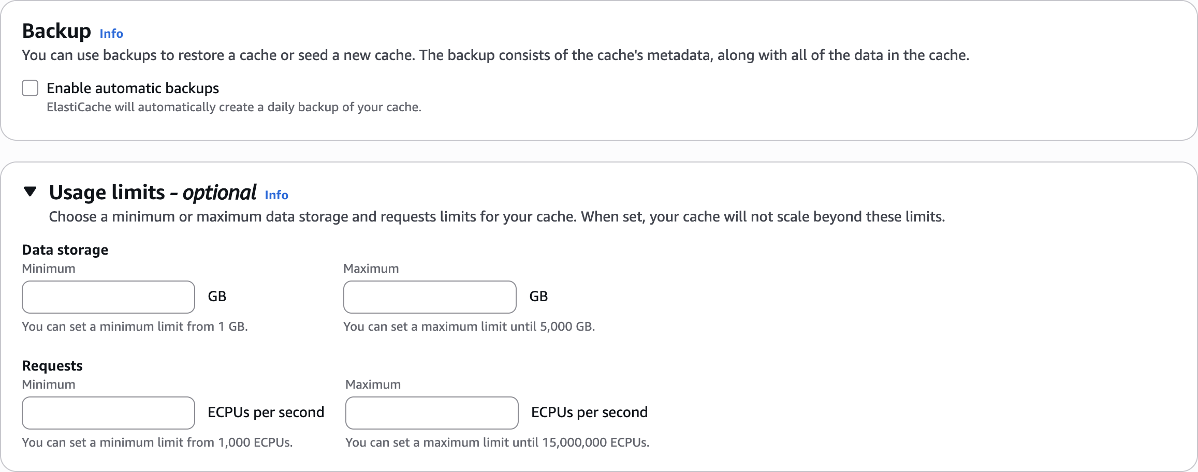Click the "maximum limit until 5,000 GB" hint
The width and height of the screenshot is (1198, 472).
[x=469, y=327]
